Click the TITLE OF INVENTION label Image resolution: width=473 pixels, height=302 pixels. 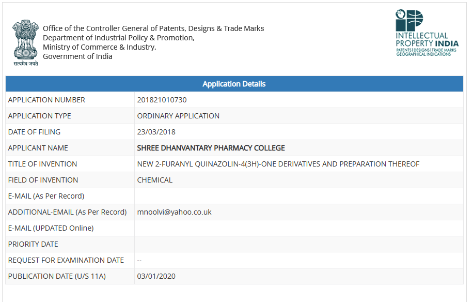[x=42, y=164]
